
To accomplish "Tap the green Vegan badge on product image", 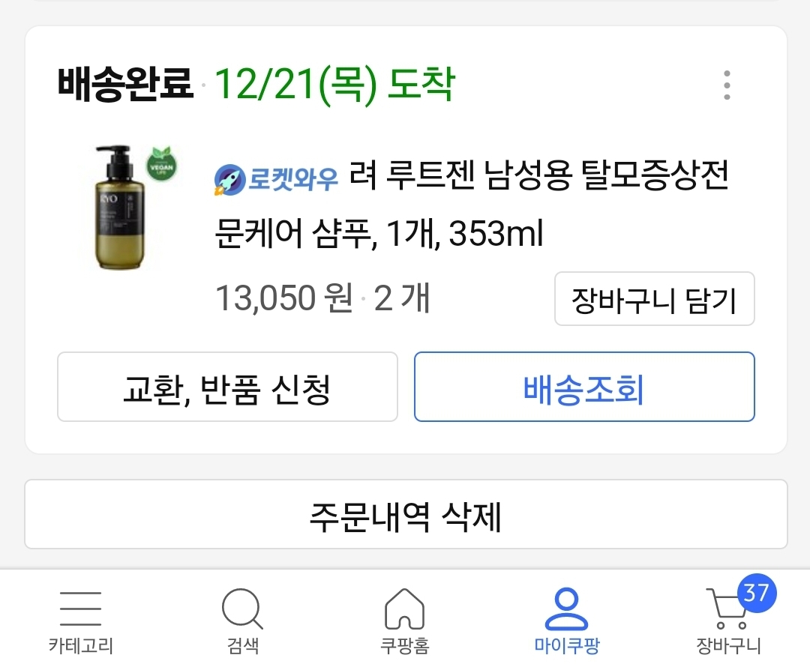I will click(163, 163).
